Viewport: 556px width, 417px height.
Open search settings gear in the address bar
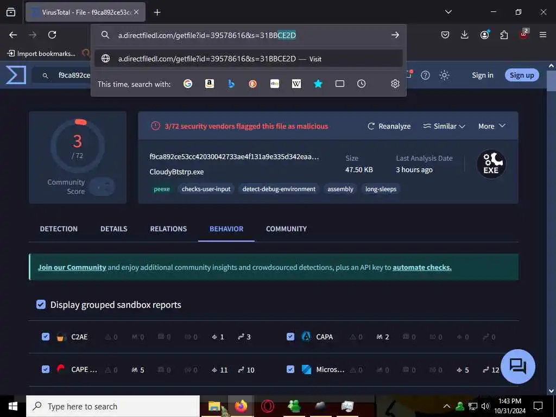[x=395, y=84]
